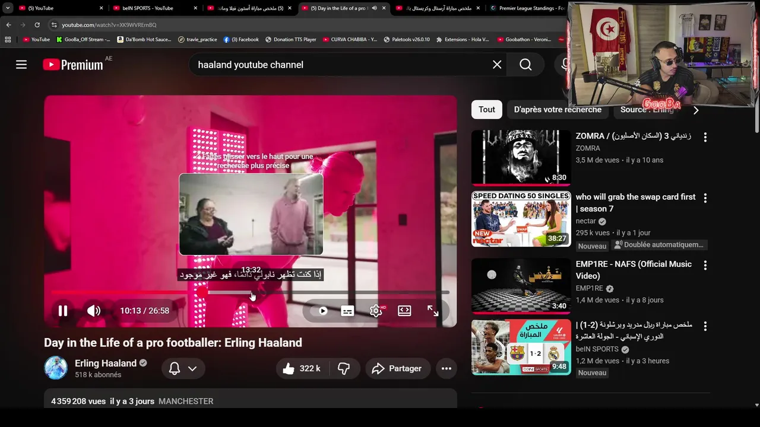This screenshot has width=760, height=427.
Task: Open Donation TTS Player bookmark
Action: tap(291, 40)
